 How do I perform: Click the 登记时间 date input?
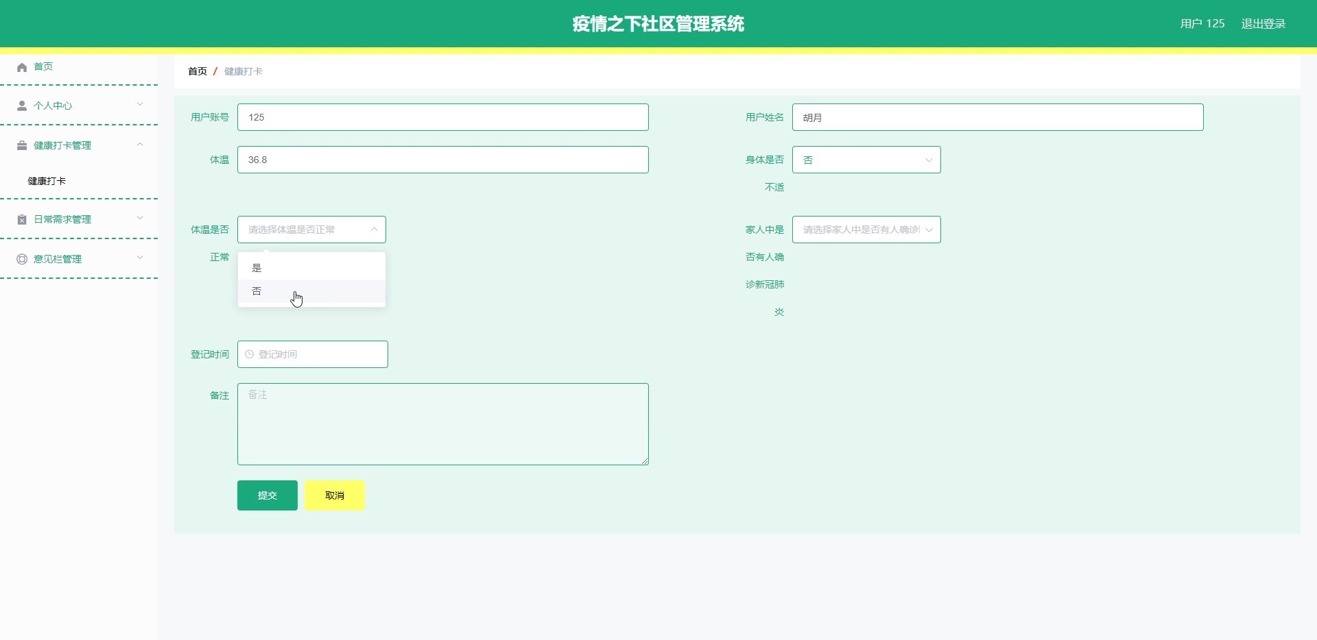click(313, 354)
